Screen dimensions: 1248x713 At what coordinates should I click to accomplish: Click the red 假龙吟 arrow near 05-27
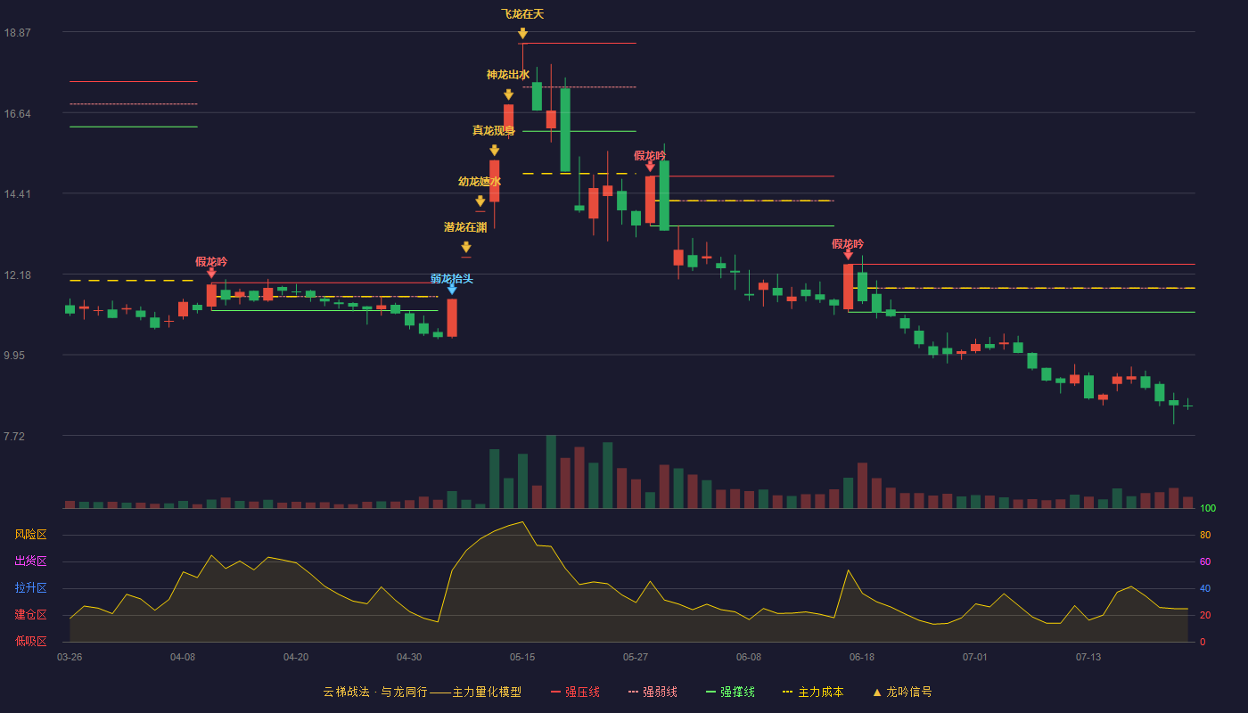tap(650, 166)
